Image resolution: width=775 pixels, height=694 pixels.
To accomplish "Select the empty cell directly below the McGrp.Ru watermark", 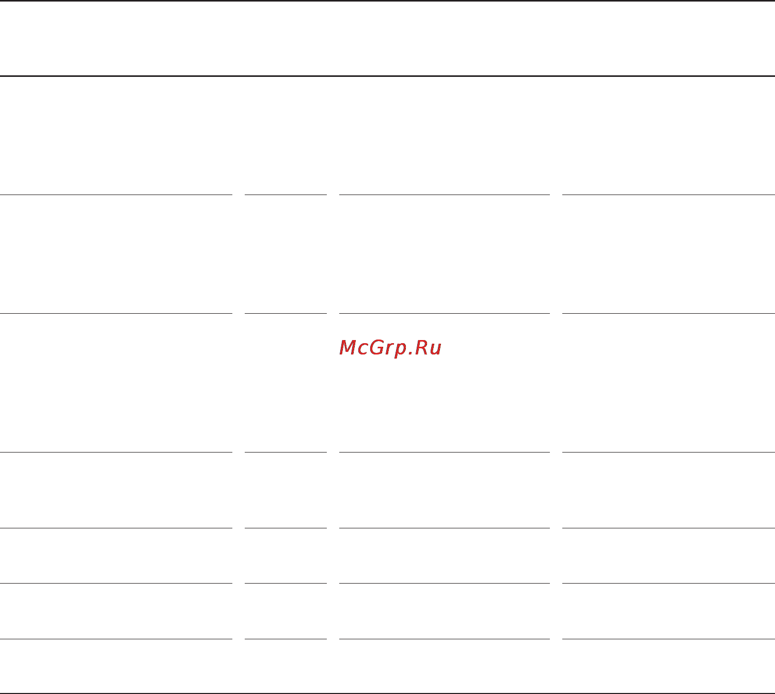I will coord(445,490).
